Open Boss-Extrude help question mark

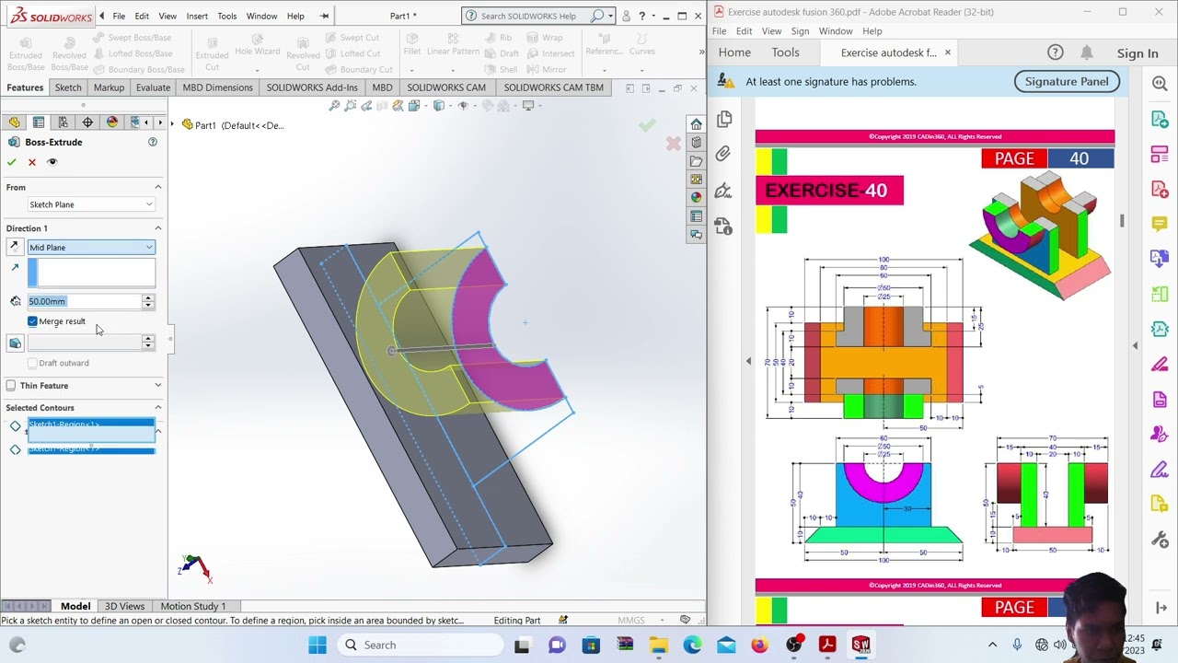point(153,142)
